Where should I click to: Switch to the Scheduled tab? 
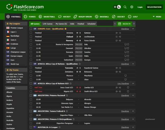91,24
